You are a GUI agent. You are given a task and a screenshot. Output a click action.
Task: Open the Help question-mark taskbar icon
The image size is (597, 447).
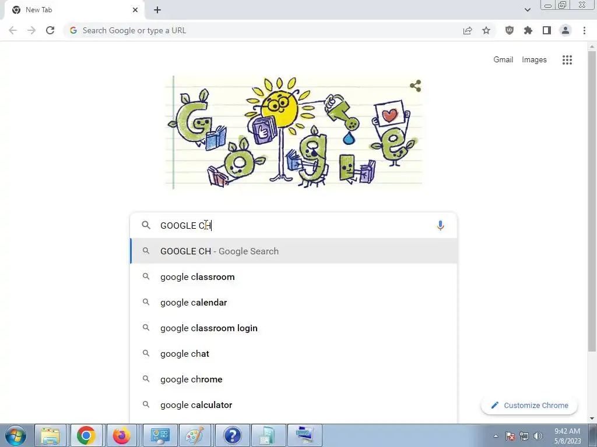coord(232,435)
